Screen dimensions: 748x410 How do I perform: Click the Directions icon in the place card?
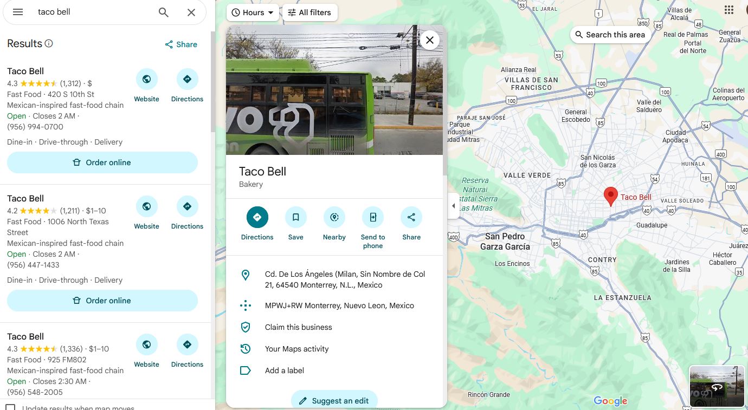pos(257,217)
